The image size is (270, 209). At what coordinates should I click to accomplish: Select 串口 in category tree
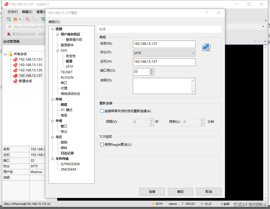click(64, 83)
